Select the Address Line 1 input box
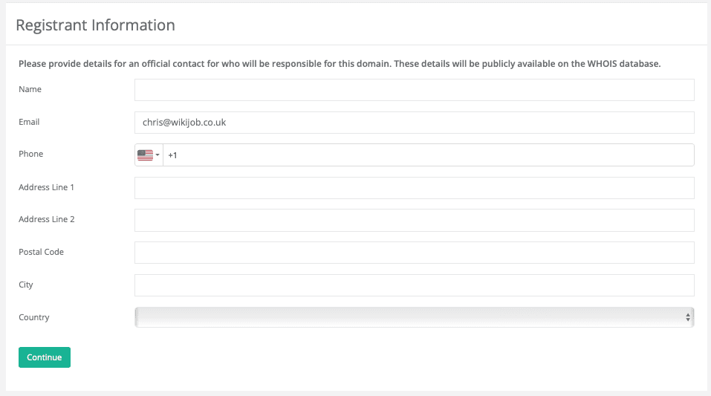Screen dimensions: 711x396 (414, 188)
